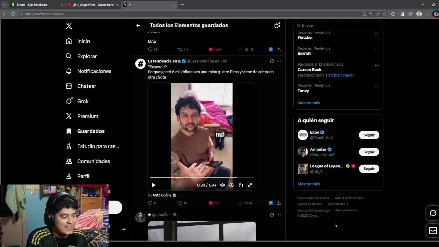Screen dimensions: 439x247
Task: View stats showing 53 mil views
Action: 246,203
